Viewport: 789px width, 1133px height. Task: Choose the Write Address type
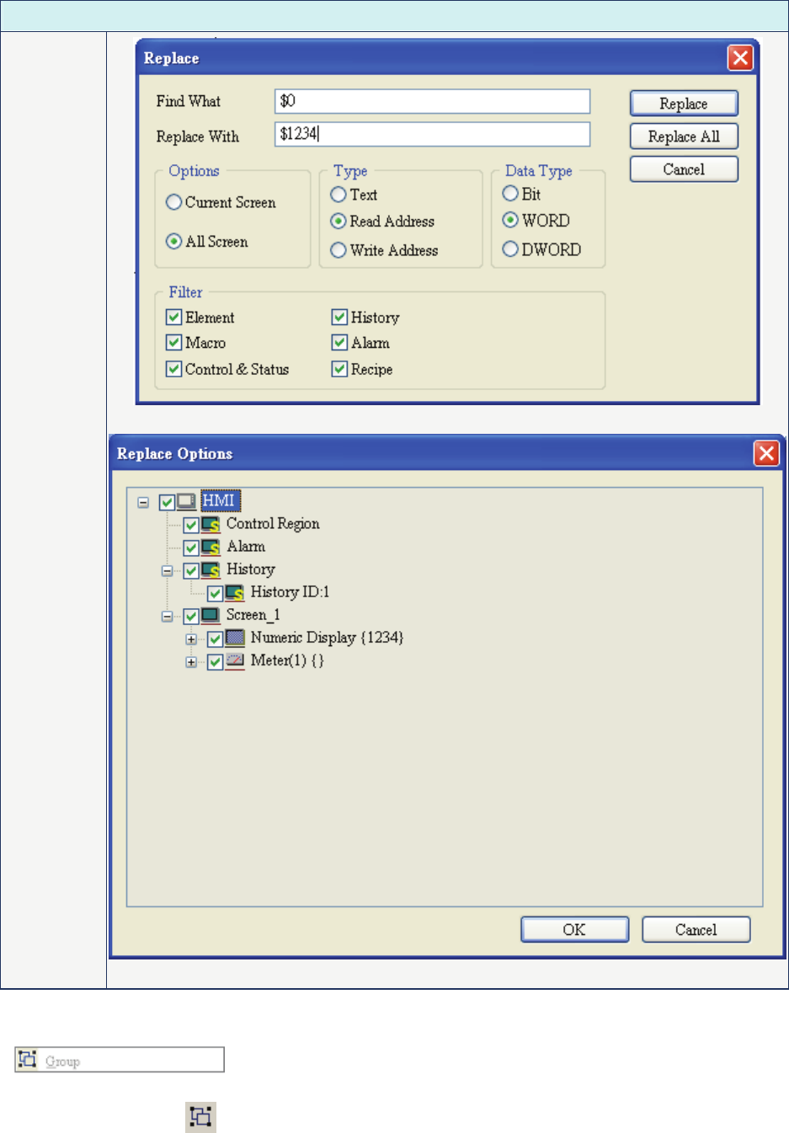[x=339, y=250]
